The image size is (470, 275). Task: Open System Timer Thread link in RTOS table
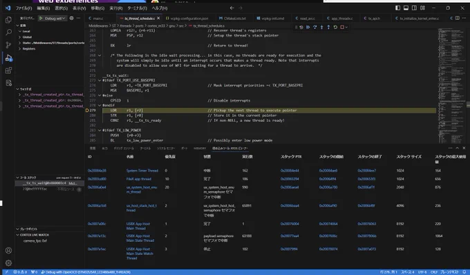coord(142,171)
